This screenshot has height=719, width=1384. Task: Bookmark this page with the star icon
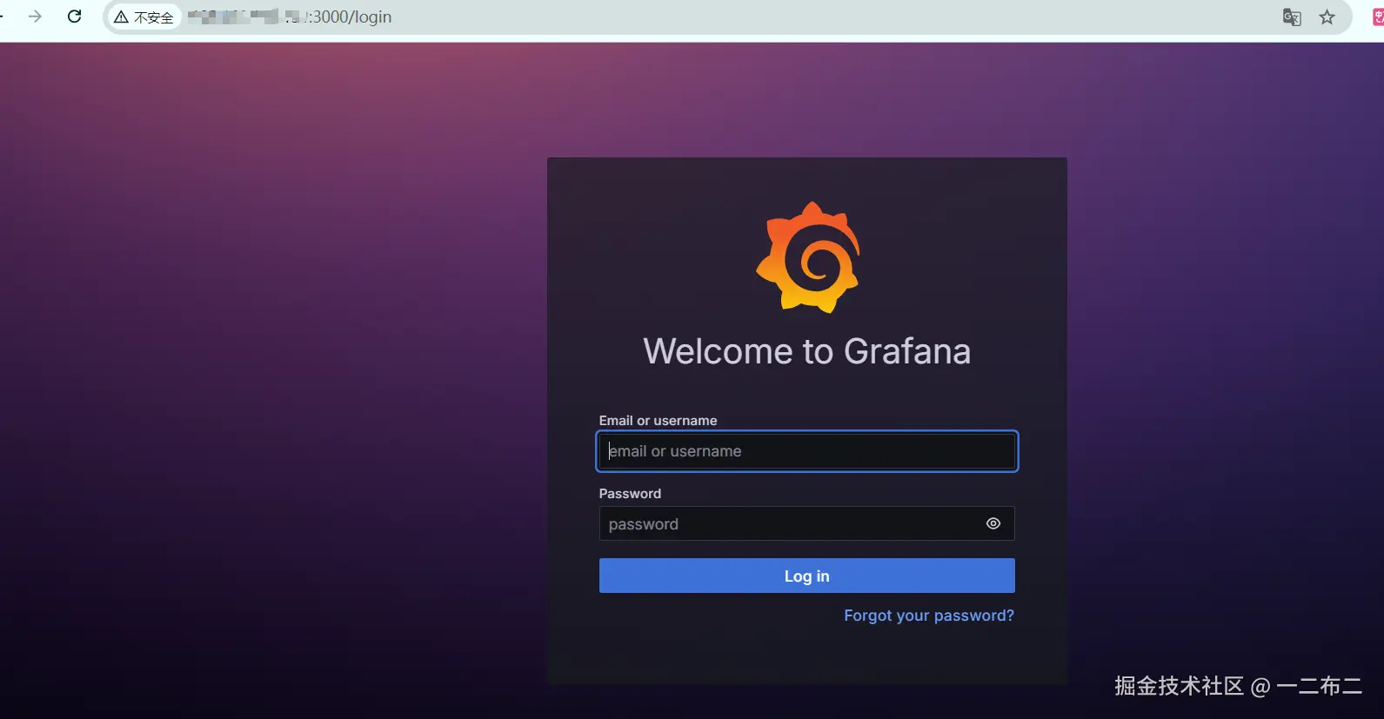(x=1327, y=17)
